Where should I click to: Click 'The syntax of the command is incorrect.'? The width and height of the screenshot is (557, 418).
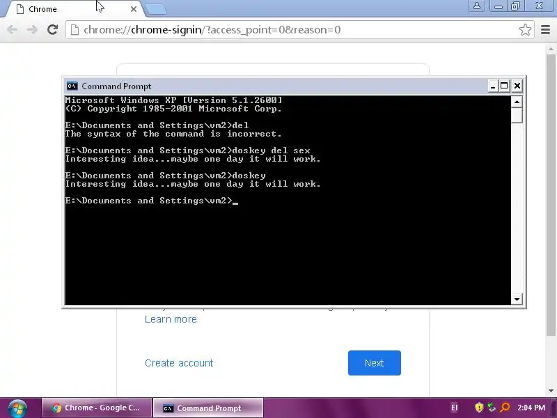(x=173, y=134)
